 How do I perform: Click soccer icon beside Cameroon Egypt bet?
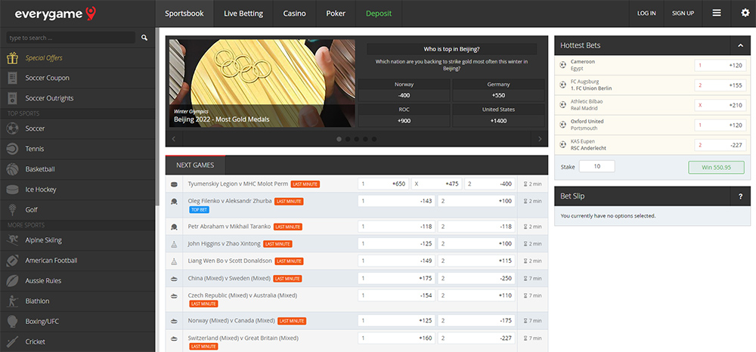click(562, 64)
